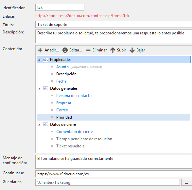Click the Título text field

tap(113, 25)
